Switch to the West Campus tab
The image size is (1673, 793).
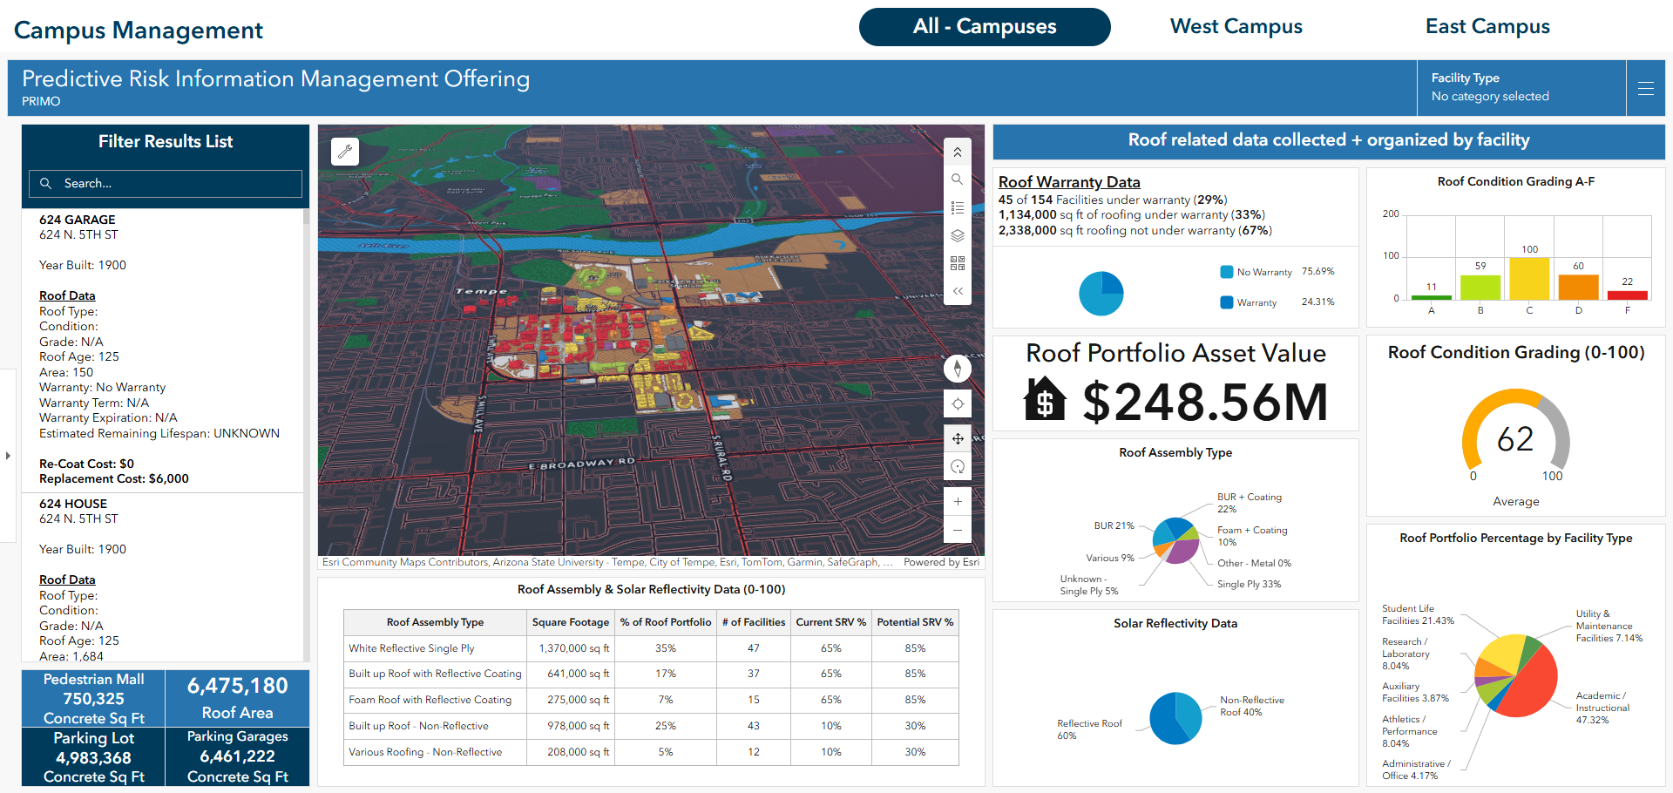coord(1235,26)
